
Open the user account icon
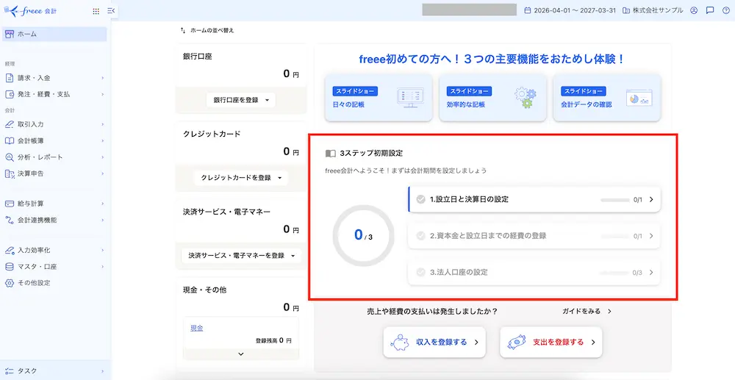(695, 10)
